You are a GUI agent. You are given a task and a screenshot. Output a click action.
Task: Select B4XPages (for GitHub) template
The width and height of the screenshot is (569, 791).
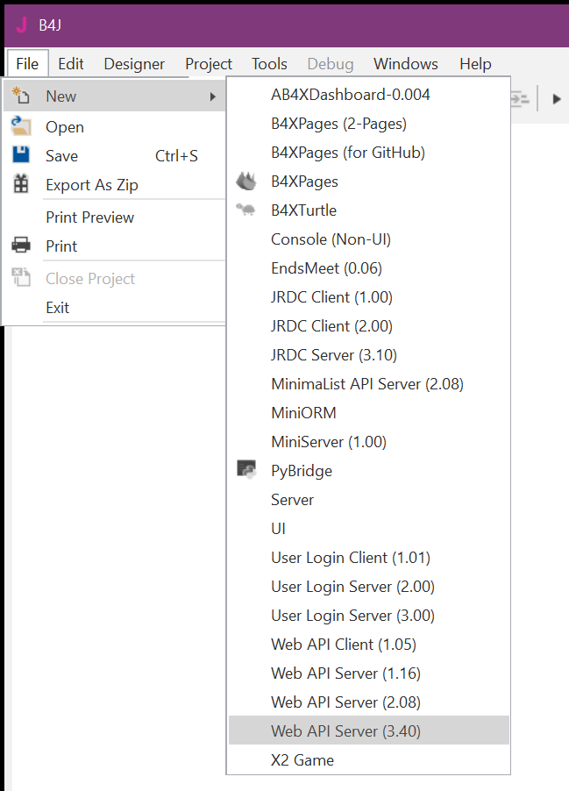[x=369, y=152]
